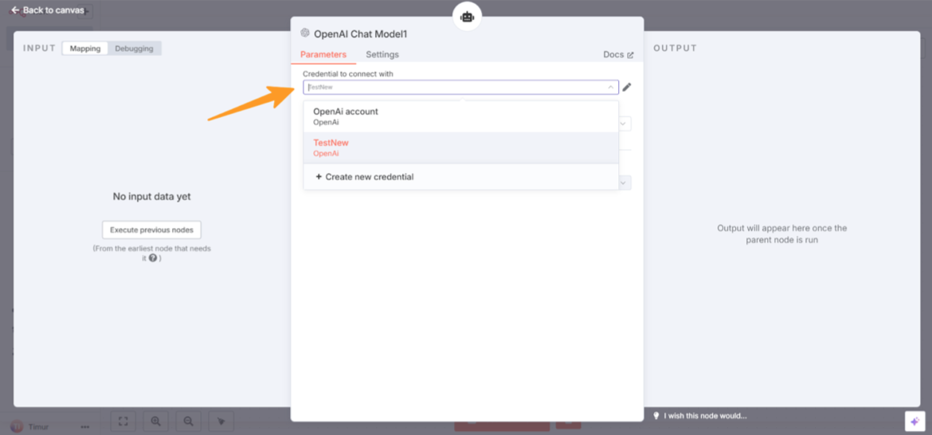Click No input data yet message
Screen dimensions: 932x435
pyautogui.click(x=151, y=196)
